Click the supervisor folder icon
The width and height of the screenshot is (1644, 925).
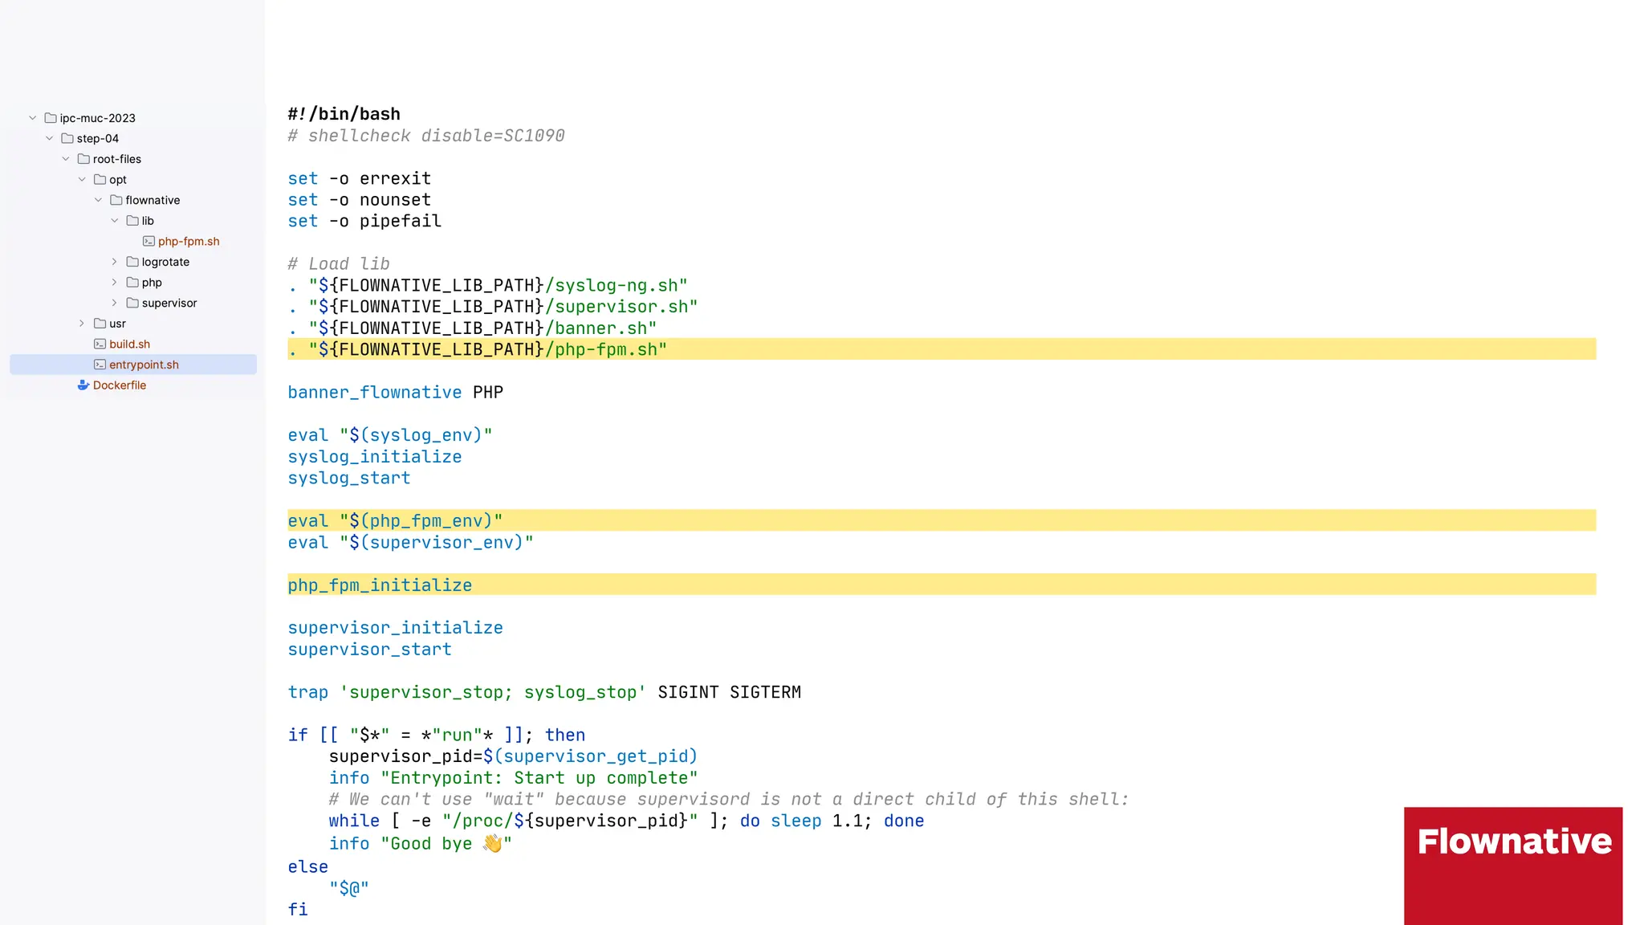coord(132,303)
